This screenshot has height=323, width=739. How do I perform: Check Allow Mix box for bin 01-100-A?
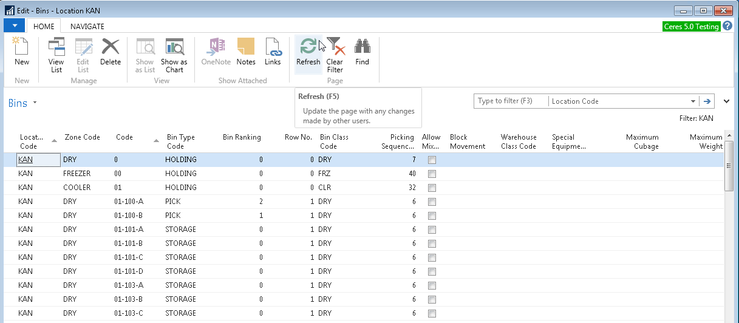click(x=432, y=202)
